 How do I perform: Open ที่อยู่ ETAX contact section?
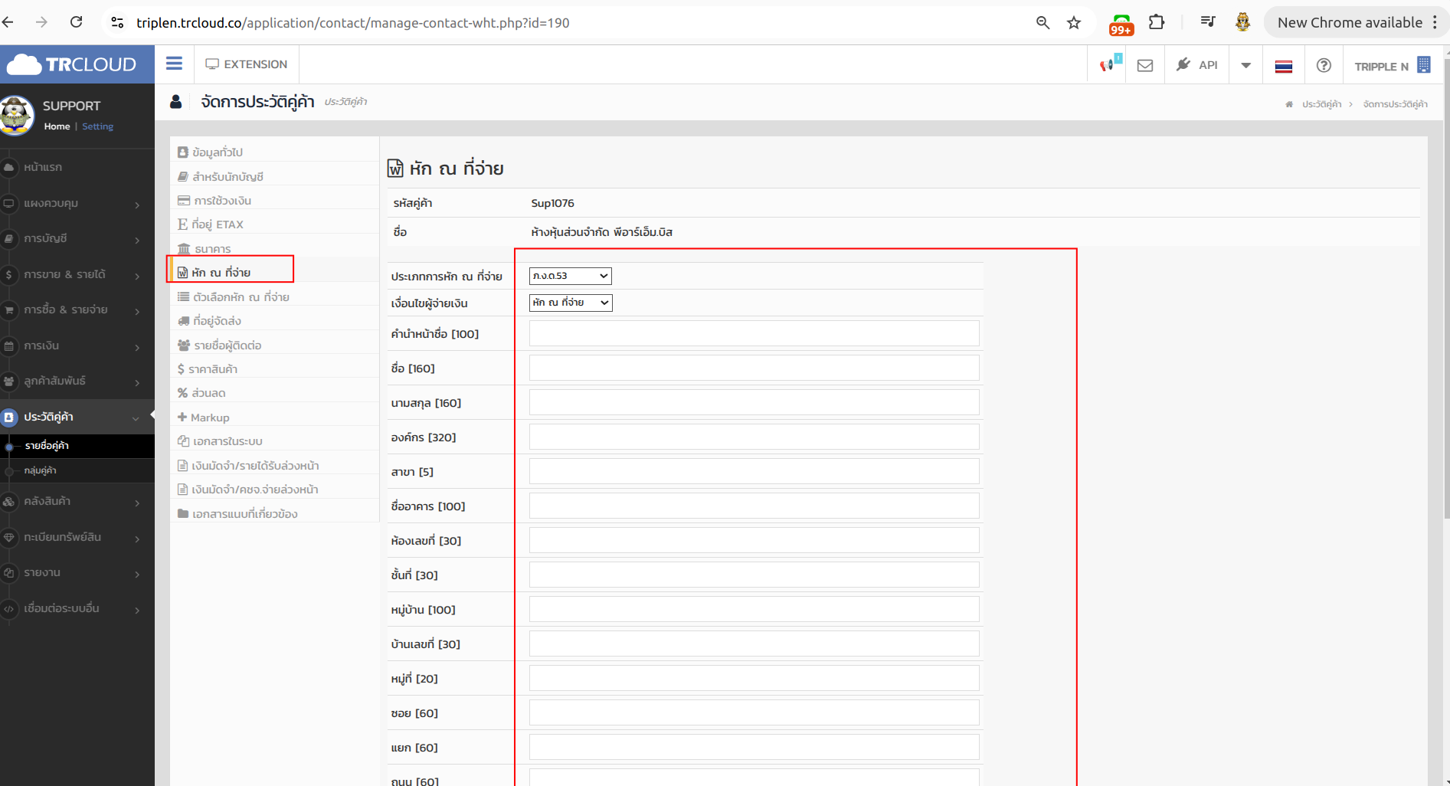tap(274, 224)
